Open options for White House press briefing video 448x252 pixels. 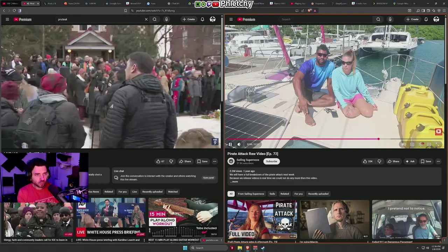144,240
